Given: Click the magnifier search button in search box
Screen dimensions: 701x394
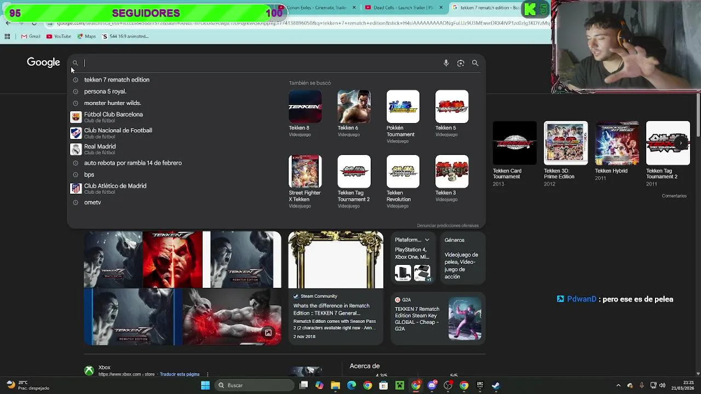Looking at the screenshot, I should (475, 63).
